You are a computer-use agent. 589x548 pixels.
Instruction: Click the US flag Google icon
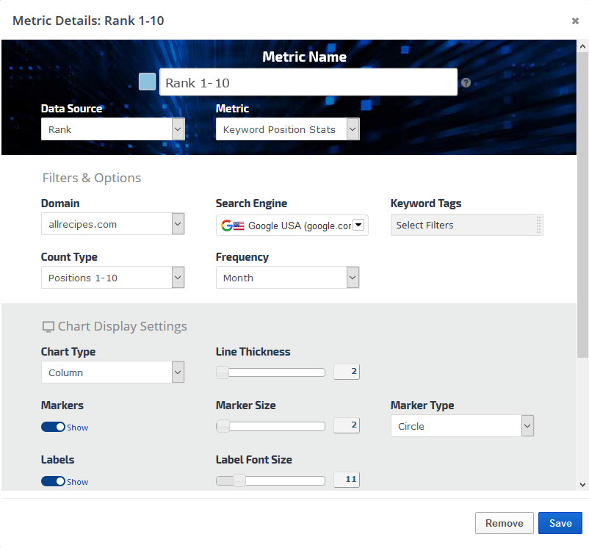click(x=232, y=226)
